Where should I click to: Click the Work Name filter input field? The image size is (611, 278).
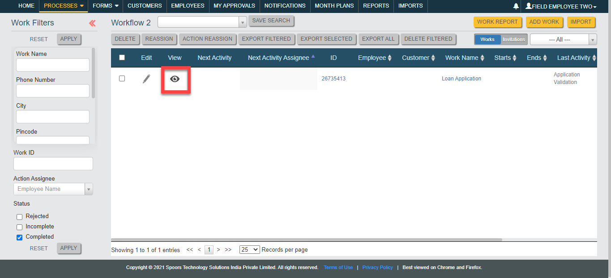pyautogui.click(x=53, y=65)
